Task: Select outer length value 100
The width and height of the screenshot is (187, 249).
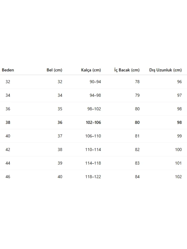Action: tap(178, 149)
